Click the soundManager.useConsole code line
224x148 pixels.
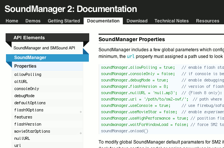[x=162, y=105]
